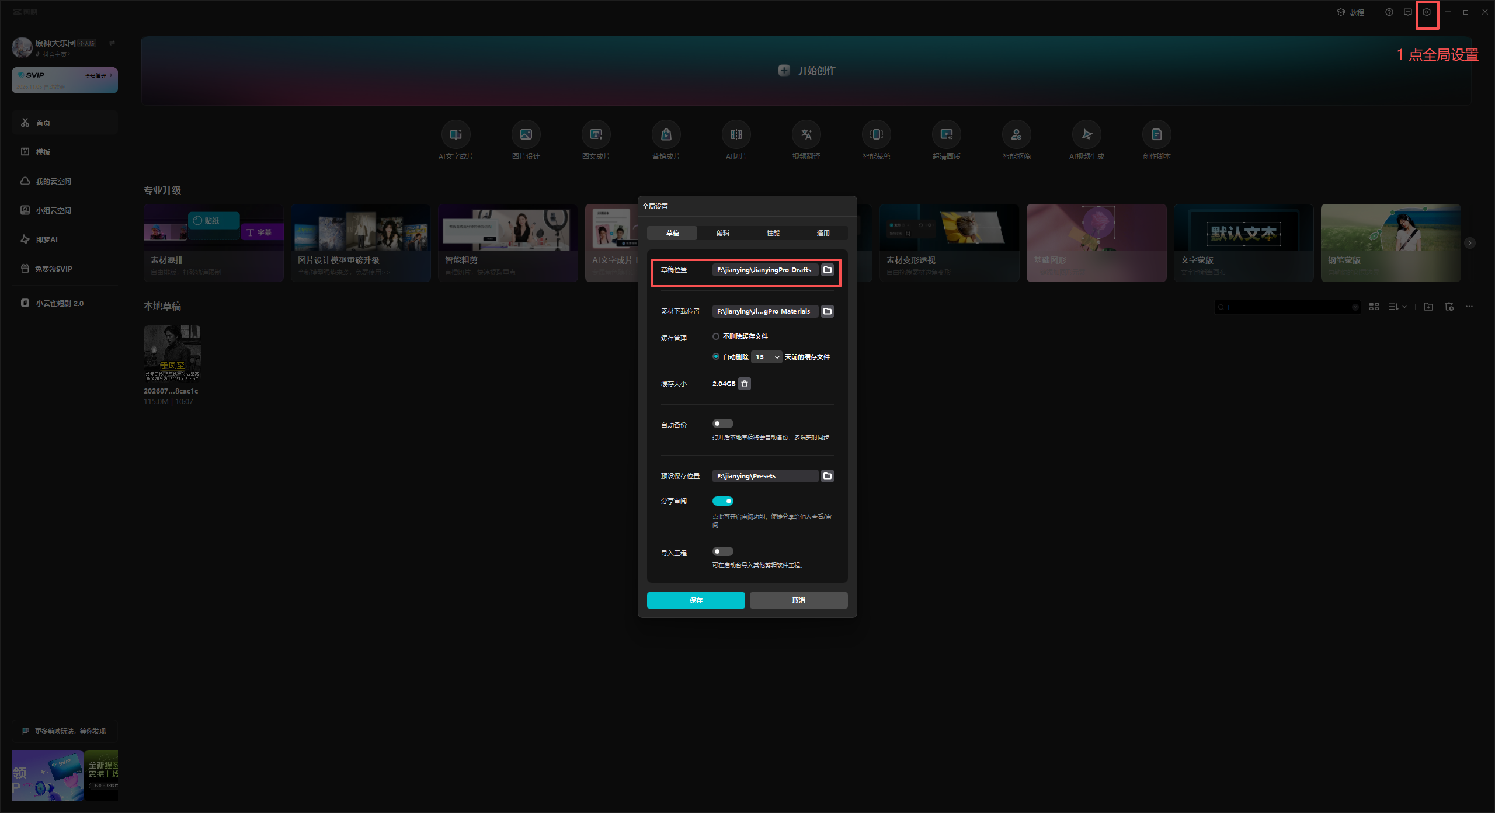Select the 创作脚本 icon
Image resolution: width=1495 pixels, height=813 pixels.
coord(1157,135)
